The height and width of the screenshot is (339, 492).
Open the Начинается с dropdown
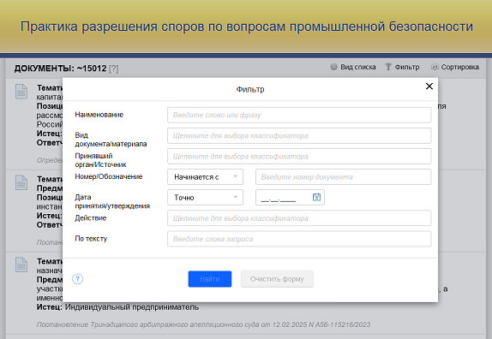tap(205, 176)
